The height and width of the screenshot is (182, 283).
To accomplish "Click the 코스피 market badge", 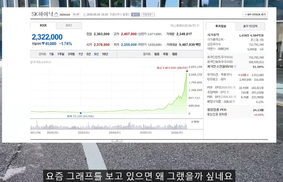I will coord(76,14).
